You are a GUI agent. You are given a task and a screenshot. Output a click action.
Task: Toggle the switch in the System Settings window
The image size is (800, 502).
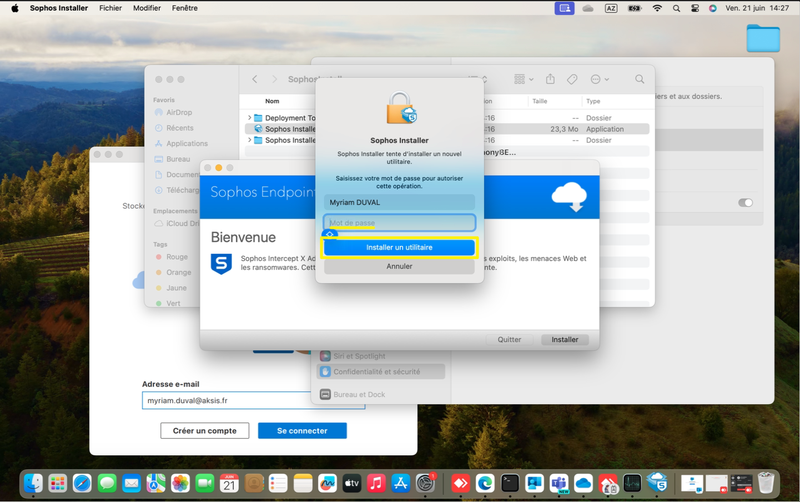pos(746,203)
